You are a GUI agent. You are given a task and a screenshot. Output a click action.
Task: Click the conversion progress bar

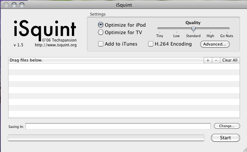(x=106, y=138)
